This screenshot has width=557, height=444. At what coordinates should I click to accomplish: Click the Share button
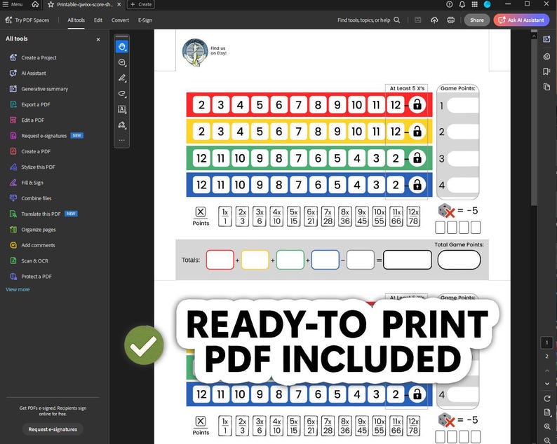(477, 20)
